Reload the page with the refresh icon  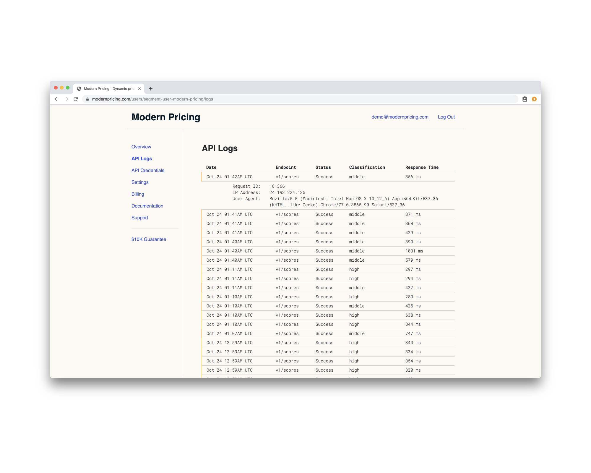76,99
